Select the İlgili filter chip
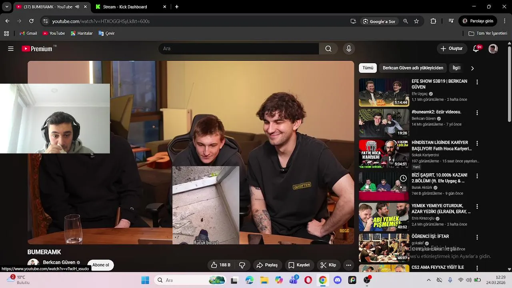 point(457,68)
